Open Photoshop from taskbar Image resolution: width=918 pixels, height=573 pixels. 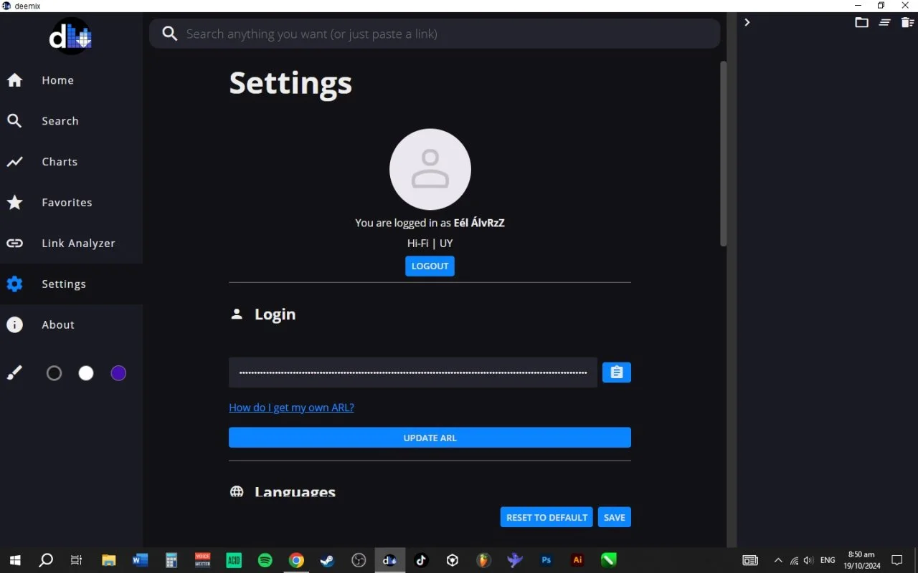pos(546,560)
